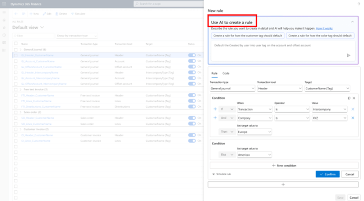Screen dimensions: 364x201
Task: Click the Search for a page box
Action: 169,4
